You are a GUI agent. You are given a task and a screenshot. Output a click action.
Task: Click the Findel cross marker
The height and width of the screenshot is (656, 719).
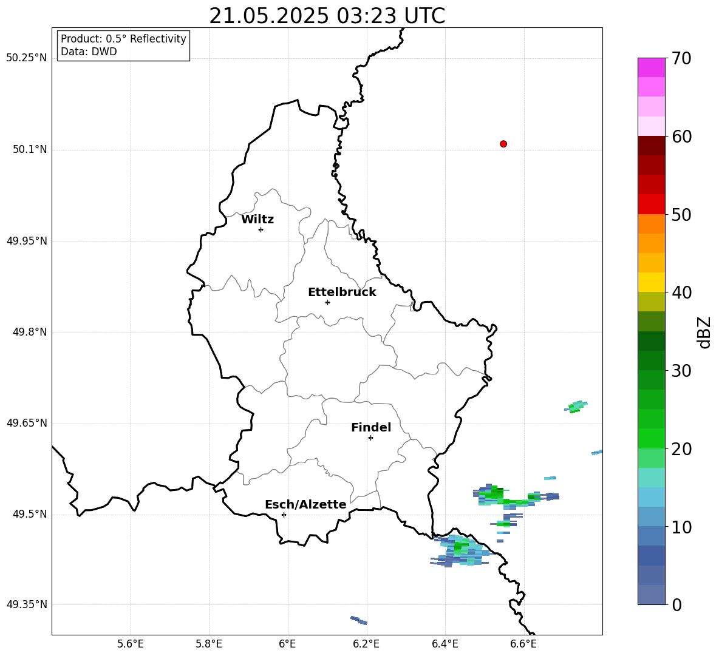[370, 438]
